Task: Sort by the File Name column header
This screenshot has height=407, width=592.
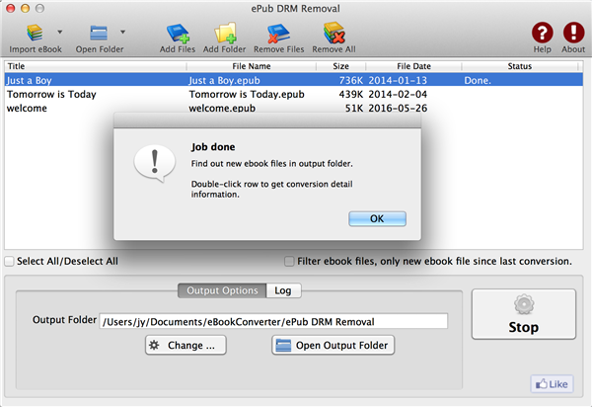Action: tap(251, 66)
